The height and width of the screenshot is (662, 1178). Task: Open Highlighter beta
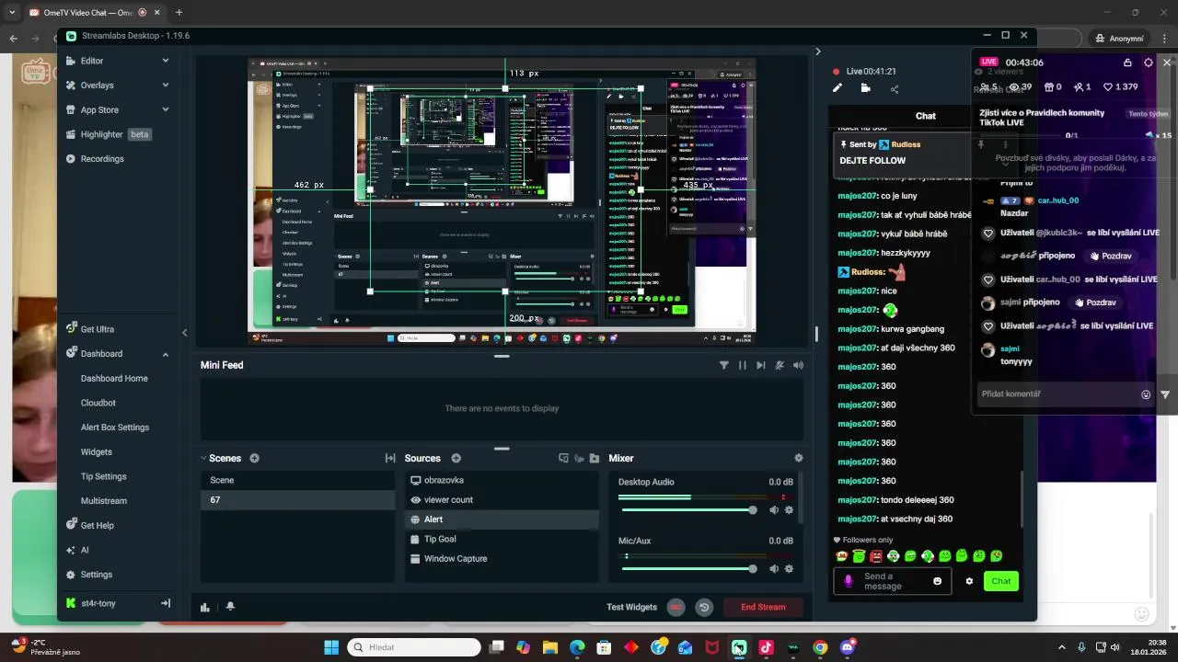coord(109,134)
